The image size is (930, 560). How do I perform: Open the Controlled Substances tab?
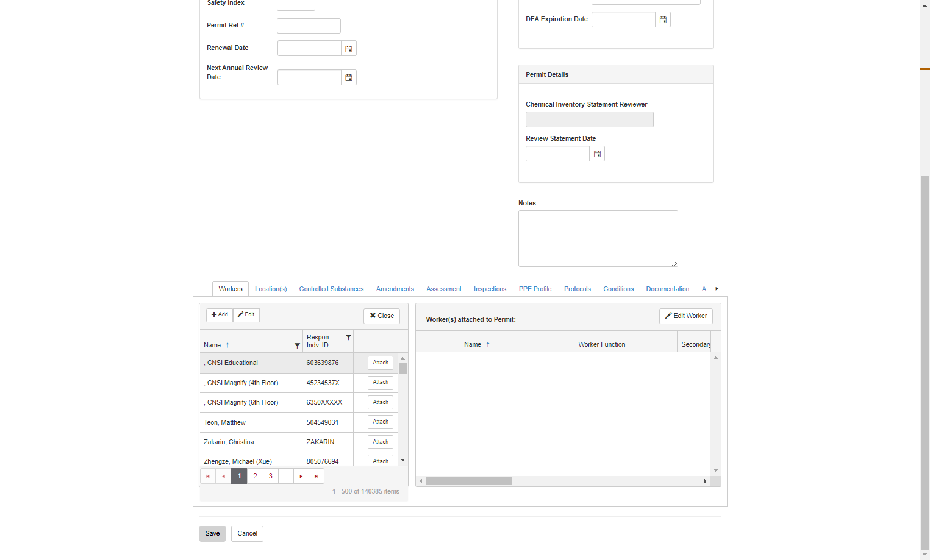pyautogui.click(x=331, y=289)
